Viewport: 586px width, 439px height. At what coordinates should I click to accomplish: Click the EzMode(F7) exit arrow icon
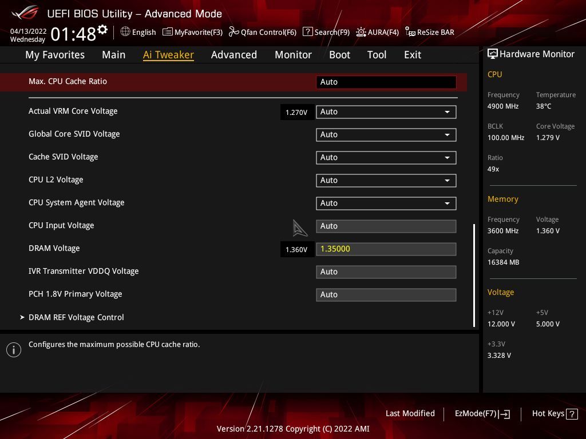click(x=504, y=414)
